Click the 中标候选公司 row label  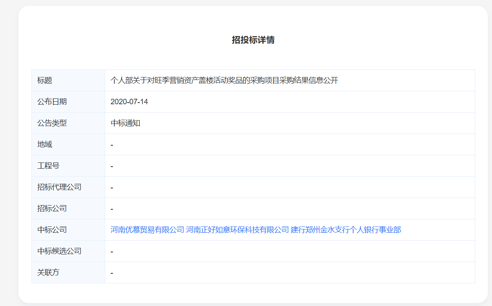click(59, 251)
